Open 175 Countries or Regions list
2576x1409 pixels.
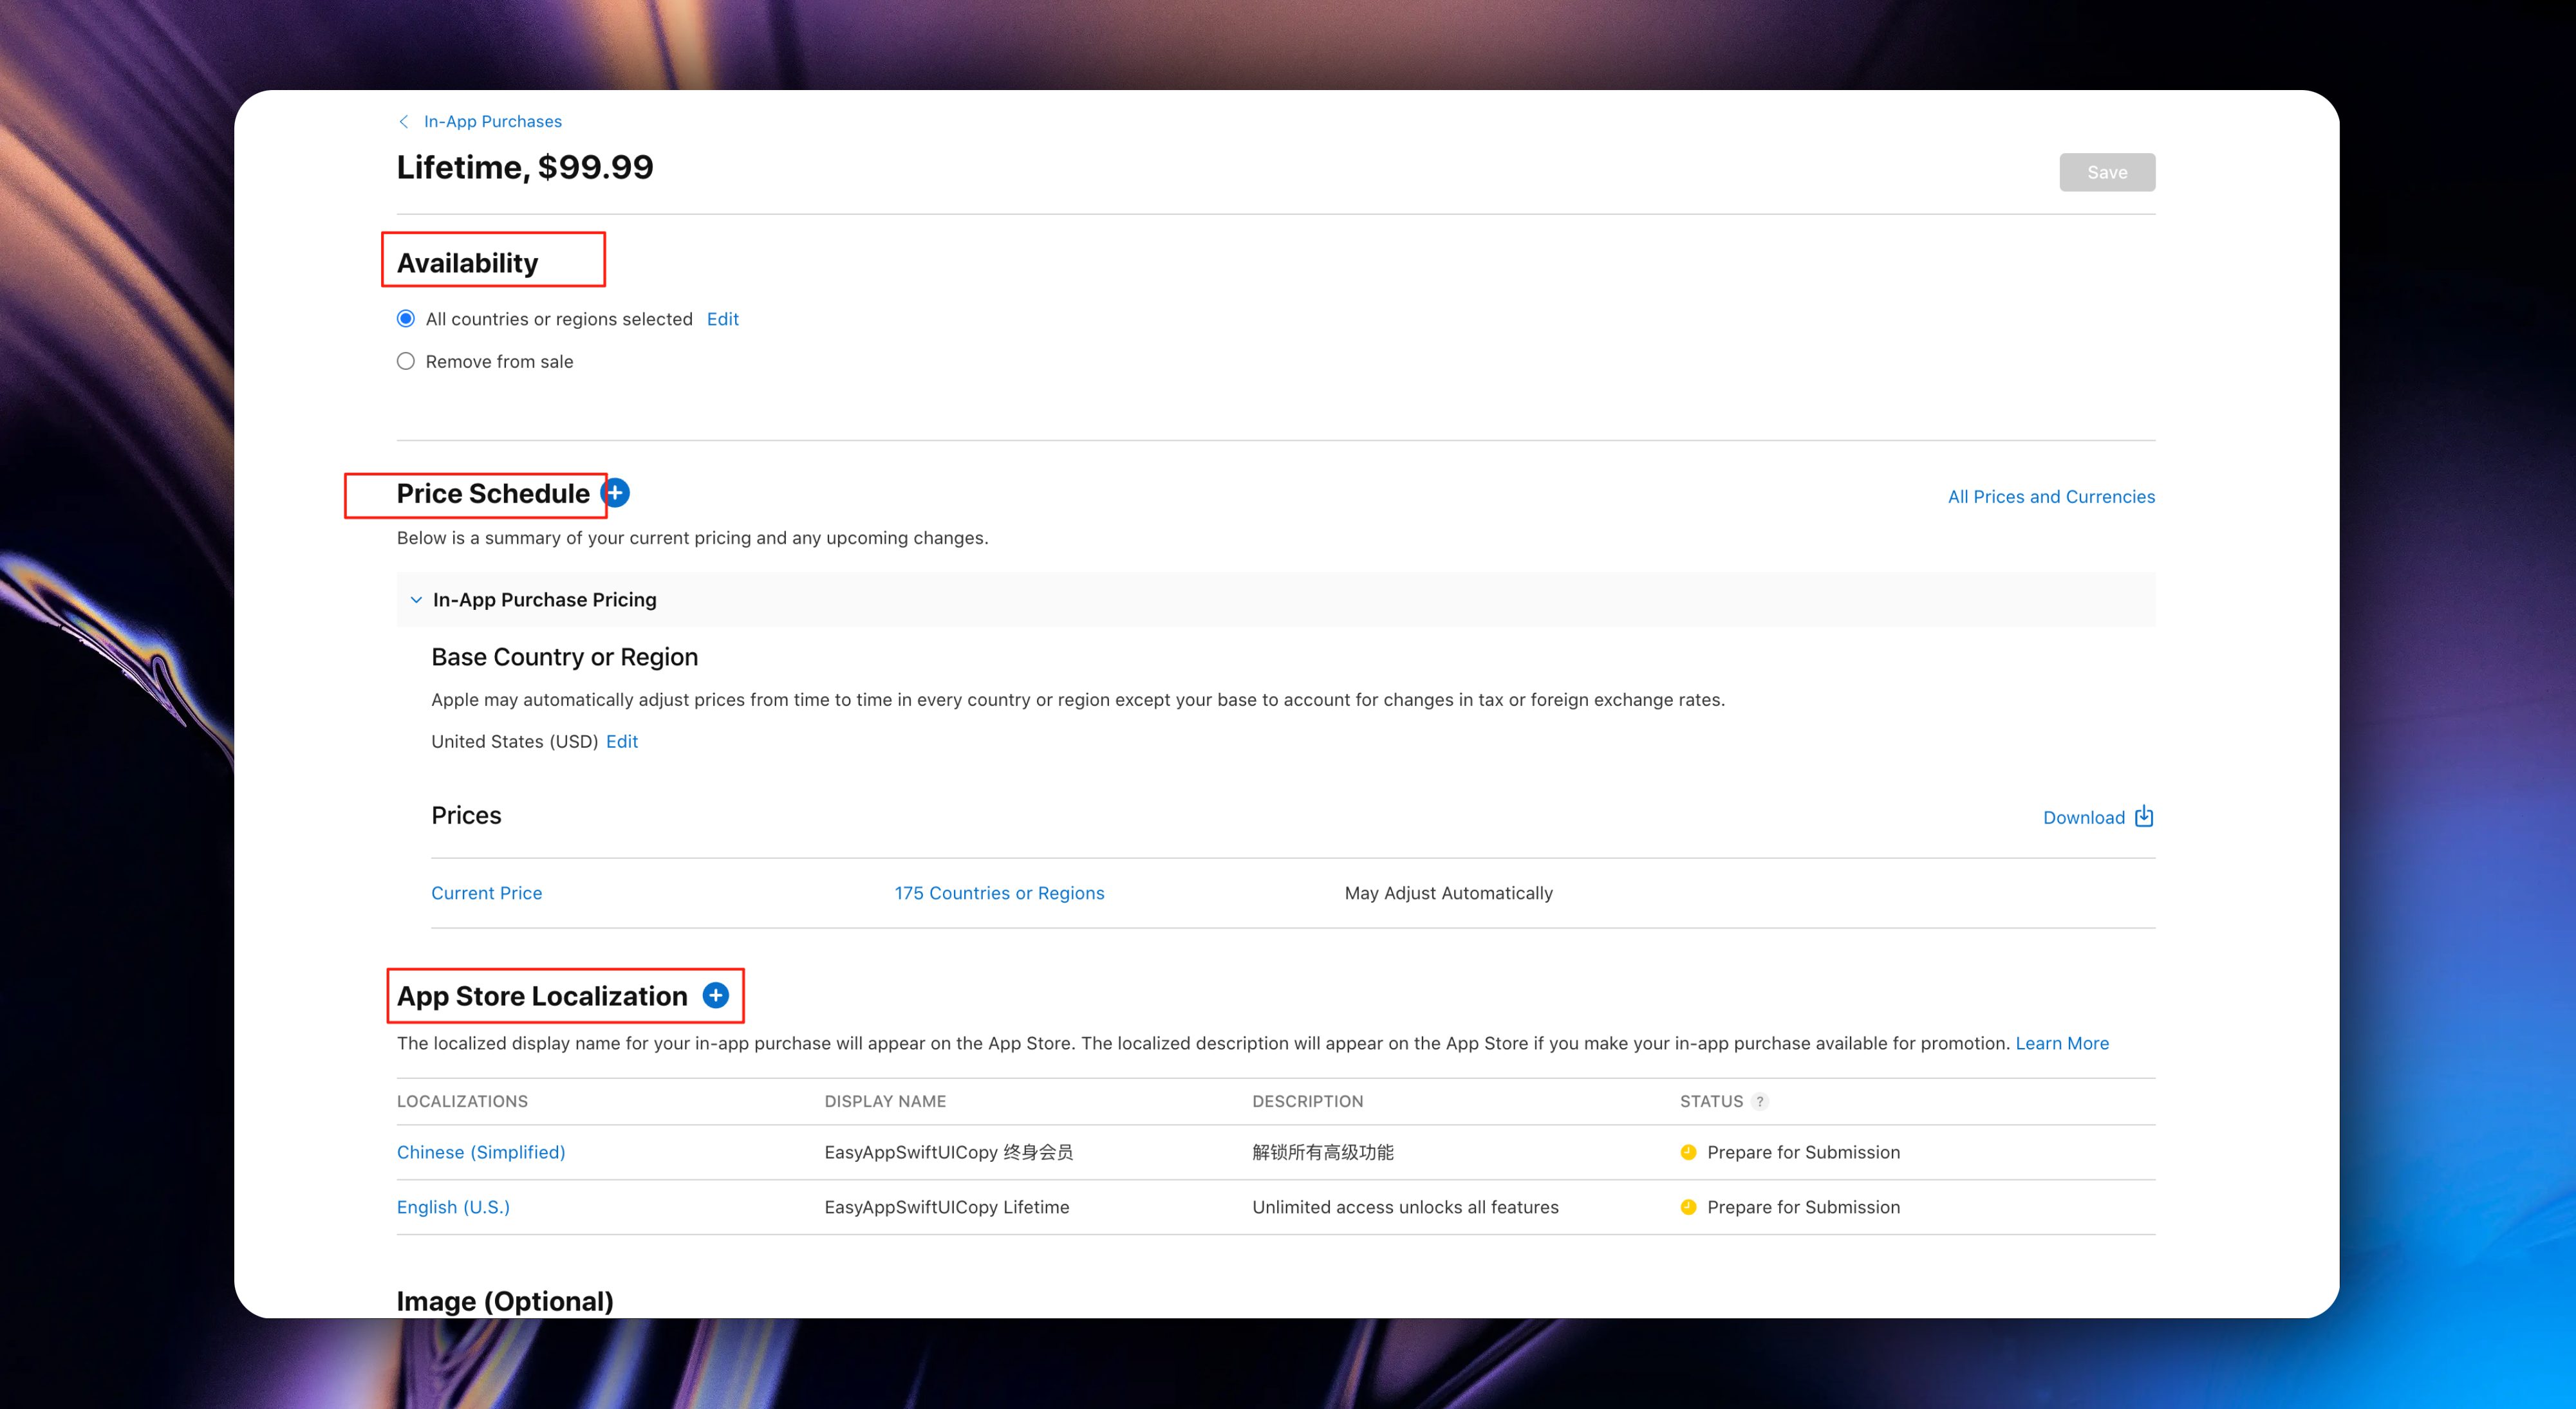coord(999,894)
